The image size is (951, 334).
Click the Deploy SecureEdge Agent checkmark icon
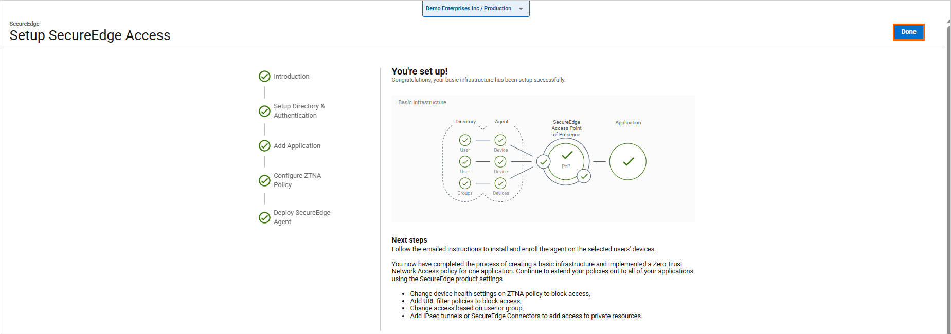coord(264,217)
